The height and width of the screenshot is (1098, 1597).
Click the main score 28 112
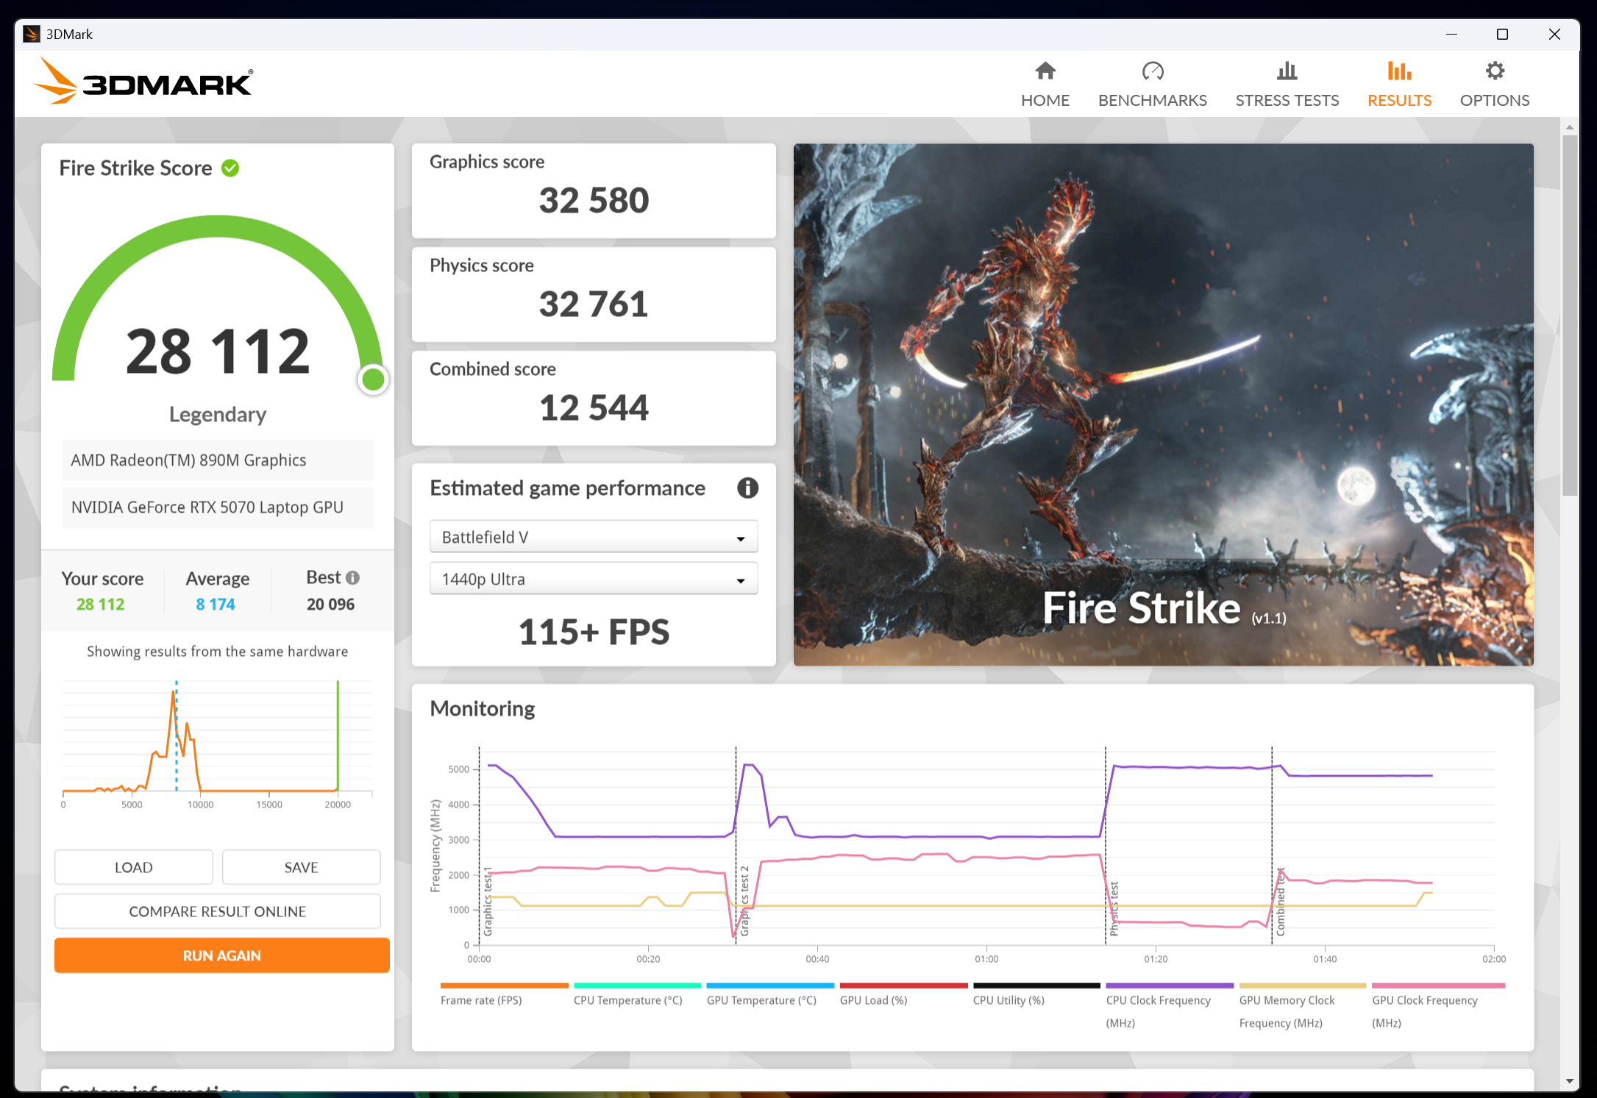point(218,351)
